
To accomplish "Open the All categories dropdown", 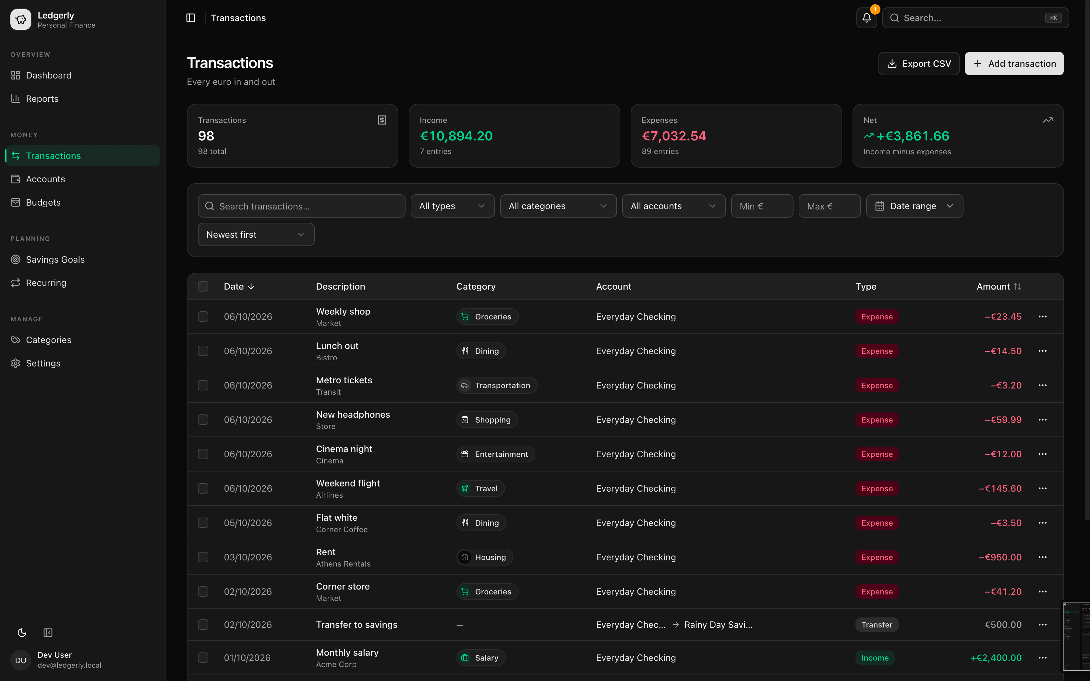I will (558, 206).
